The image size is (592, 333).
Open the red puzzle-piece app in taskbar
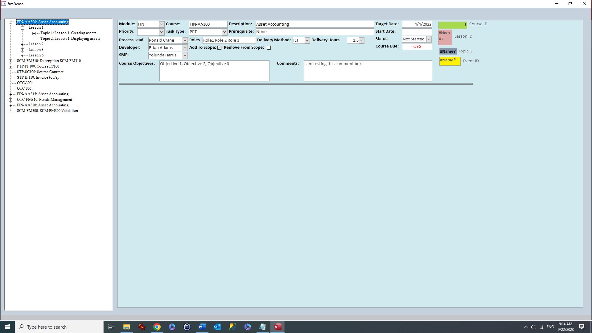142,327
